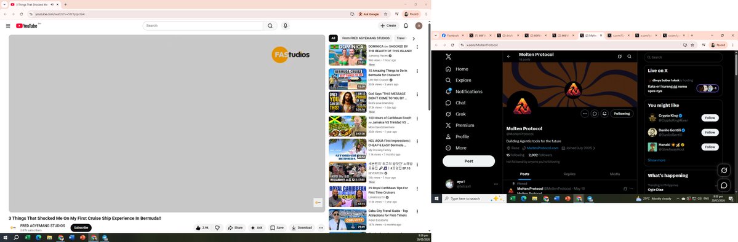
Task: Message Molten Protocol with the chat icon
Action: click(x=595, y=114)
